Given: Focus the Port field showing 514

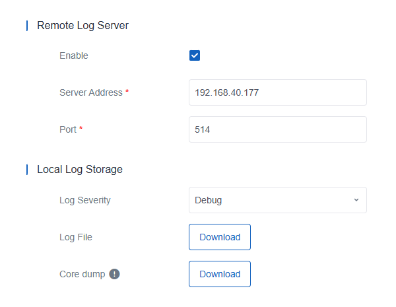Looking at the screenshot, I should [x=278, y=129].
